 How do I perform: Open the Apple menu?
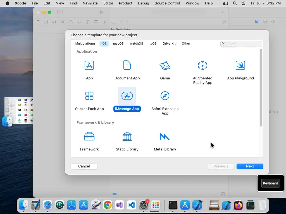pos(7,3)
